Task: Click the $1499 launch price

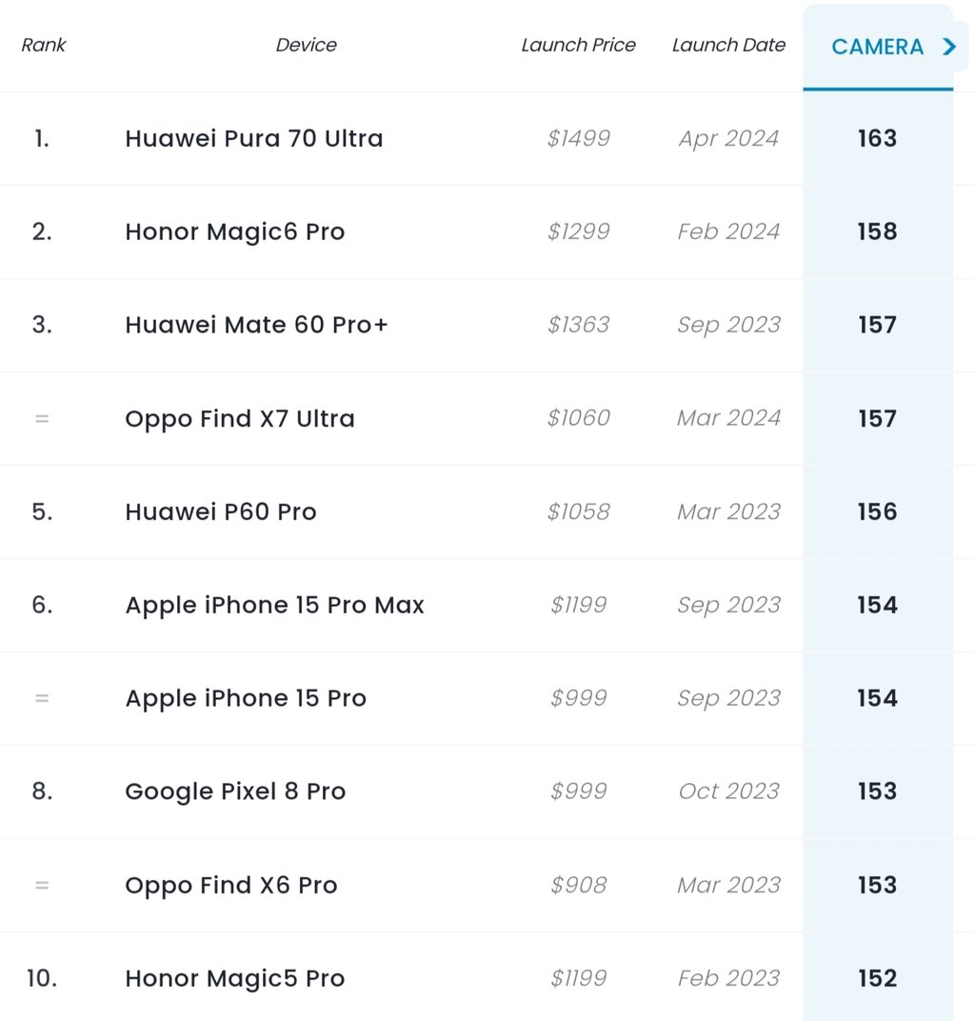Action: [578, 139]
